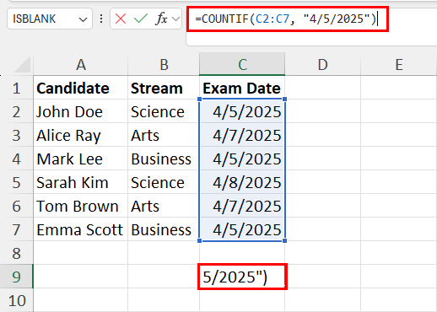Select column B header

tap(164, 64)
